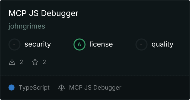Click the quality label
Image resolution: width=190 pixels, height=100 pixels.
point(162,44)
